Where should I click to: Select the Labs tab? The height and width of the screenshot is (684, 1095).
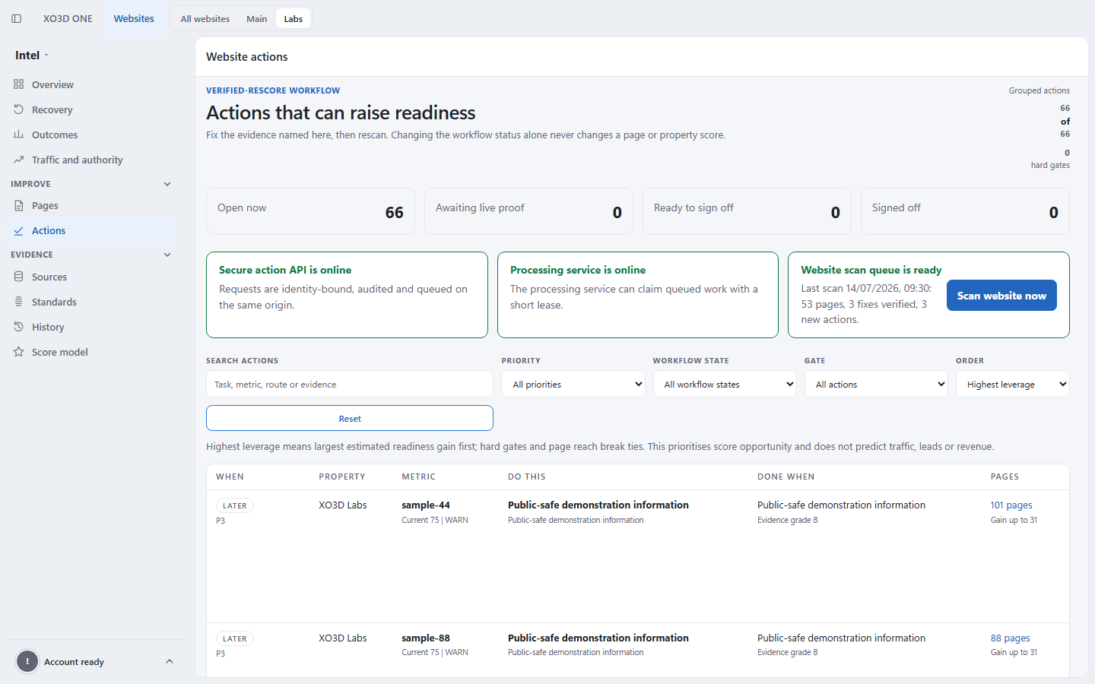[x=294, y=19]
